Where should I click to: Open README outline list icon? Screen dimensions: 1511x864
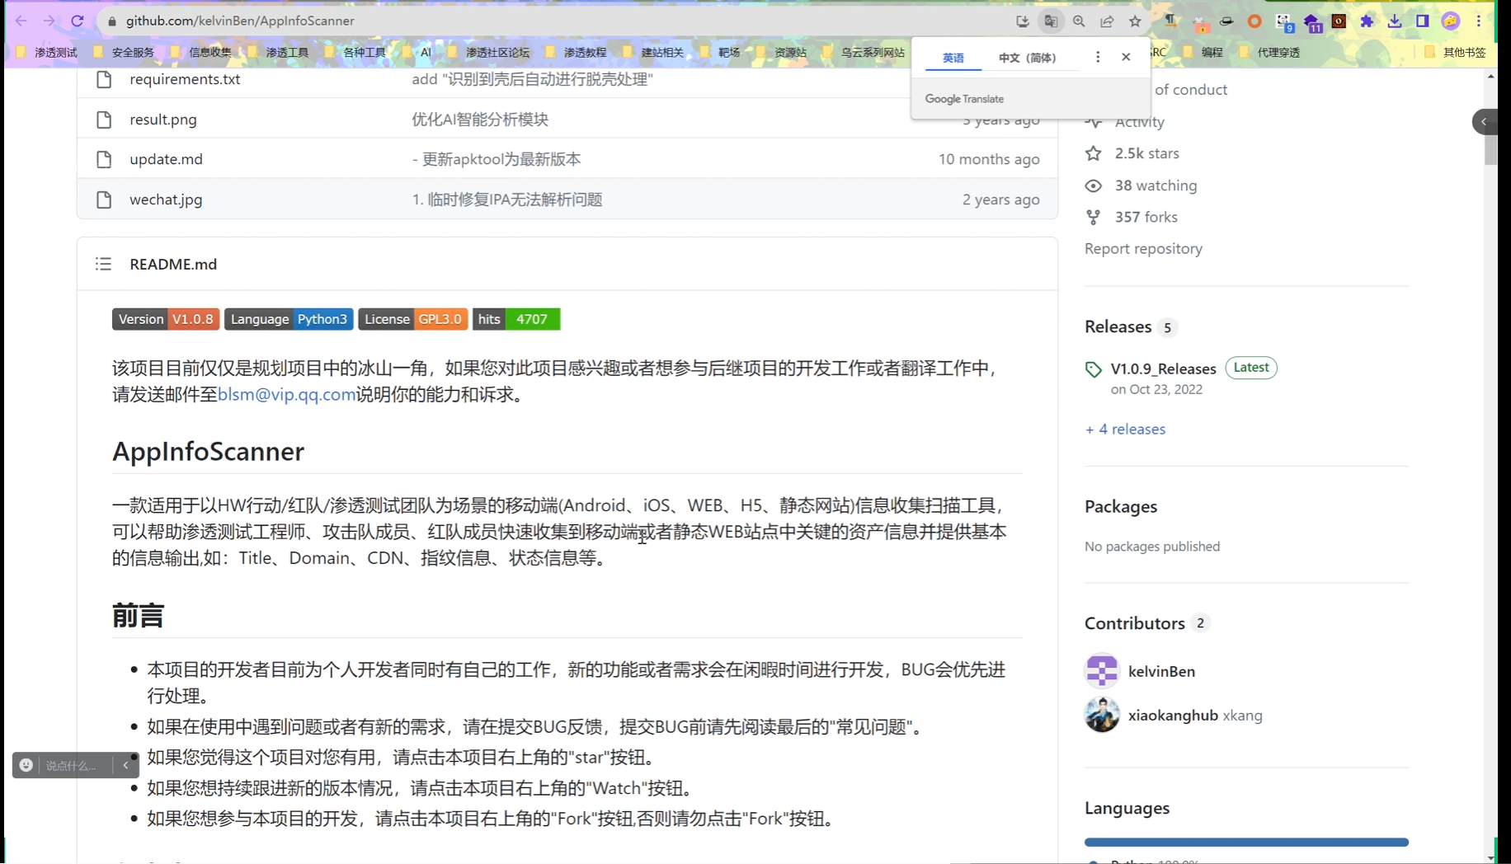click(103, 264)
